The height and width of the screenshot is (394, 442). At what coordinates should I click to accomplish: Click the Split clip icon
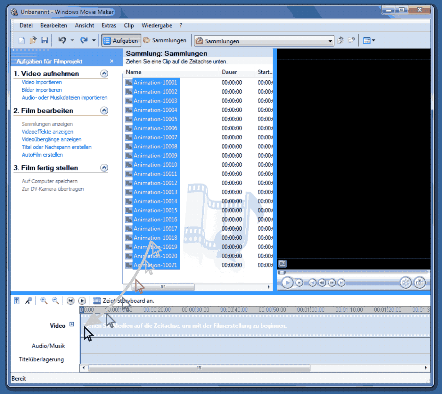tap(406, 283)
